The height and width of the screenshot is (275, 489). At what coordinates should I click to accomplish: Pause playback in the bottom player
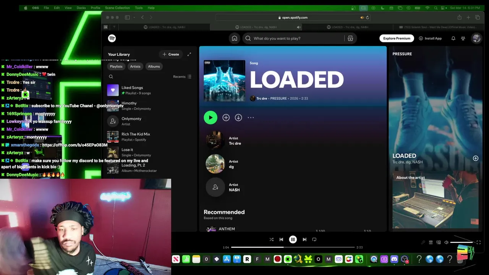pos(293,239)
